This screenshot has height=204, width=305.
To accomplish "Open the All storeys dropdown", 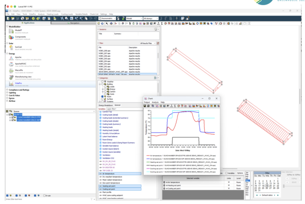I will [151, 18].
